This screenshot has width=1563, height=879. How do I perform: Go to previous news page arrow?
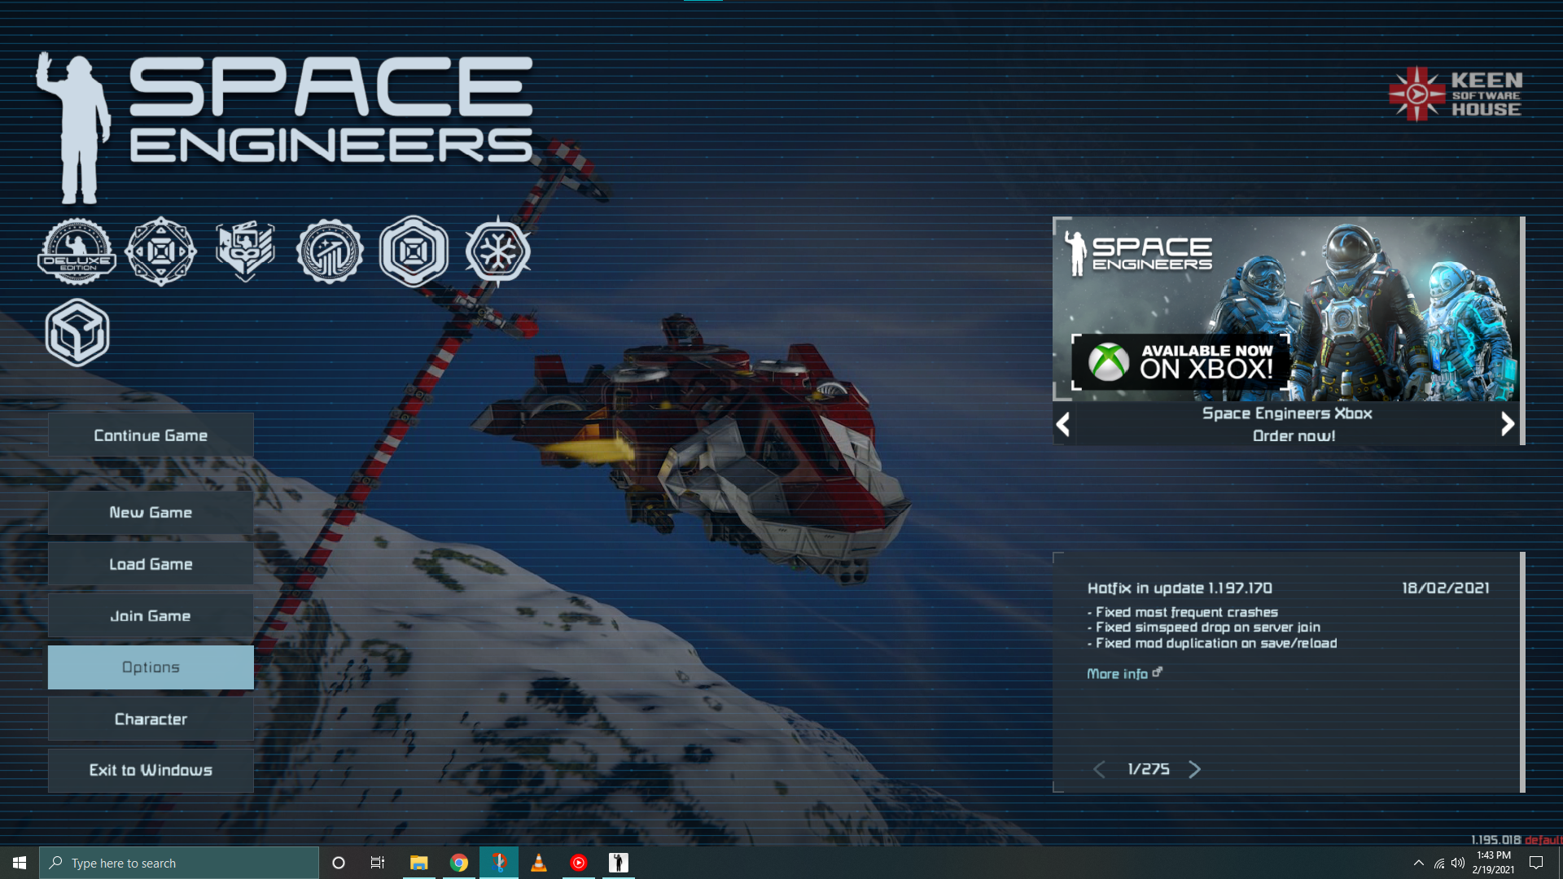pyautogui.click(x=1099, y=769)
